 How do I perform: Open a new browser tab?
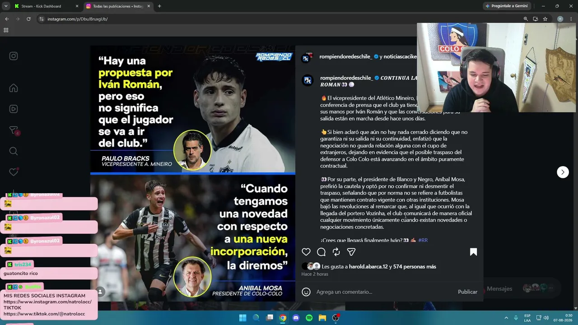click(x=159, y=6)
